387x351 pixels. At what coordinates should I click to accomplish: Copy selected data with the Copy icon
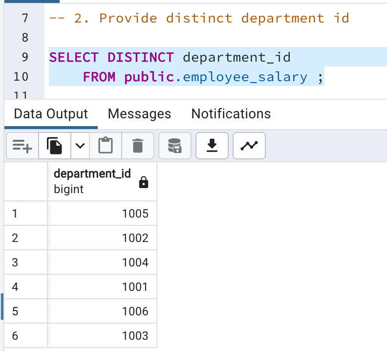point(55,146)
